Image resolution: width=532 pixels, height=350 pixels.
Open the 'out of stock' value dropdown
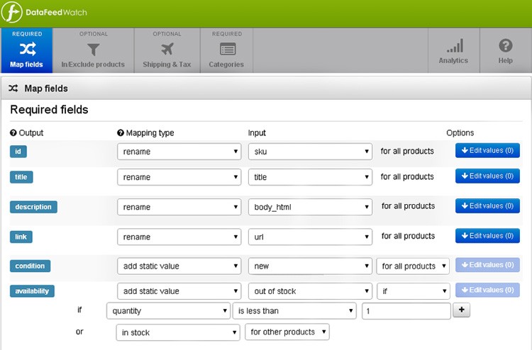[x=310, y=291]
